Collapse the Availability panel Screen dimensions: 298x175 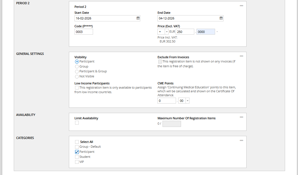pyautogui.click(x=241, y=117)
